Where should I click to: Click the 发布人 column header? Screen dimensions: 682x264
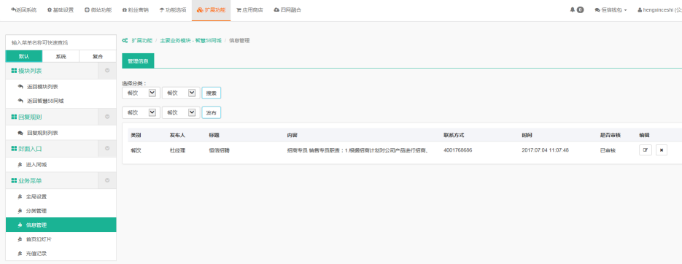177,135
